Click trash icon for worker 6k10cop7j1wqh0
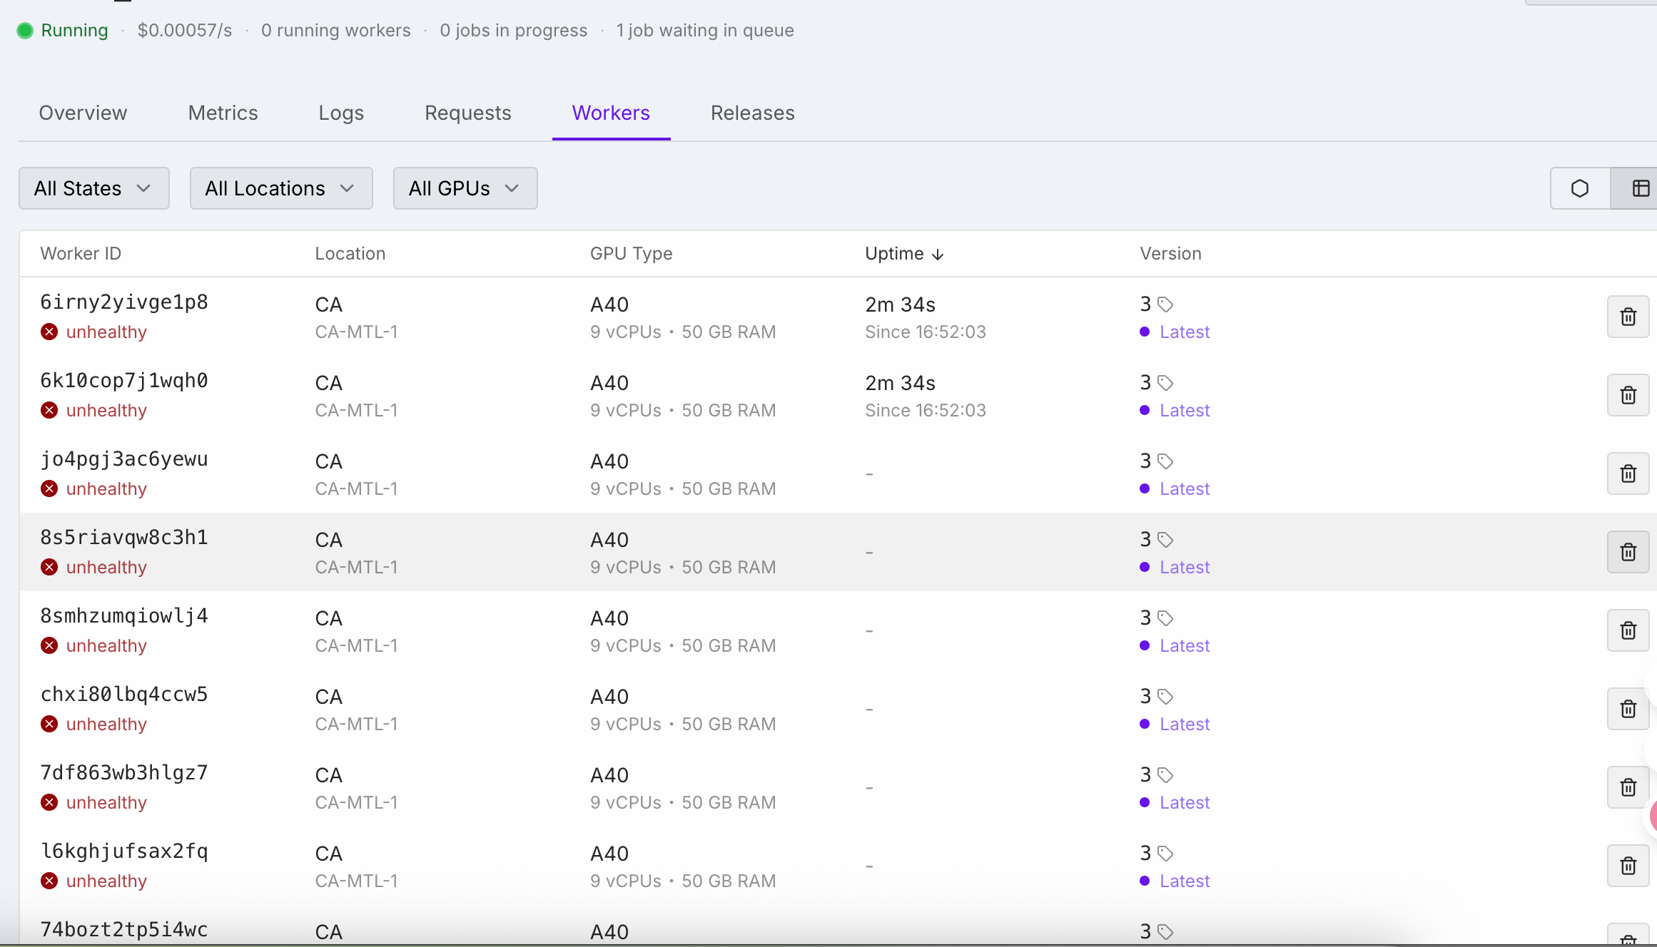The width and height of the screenshot is (1657, 947). click(x=1628, y=395)
